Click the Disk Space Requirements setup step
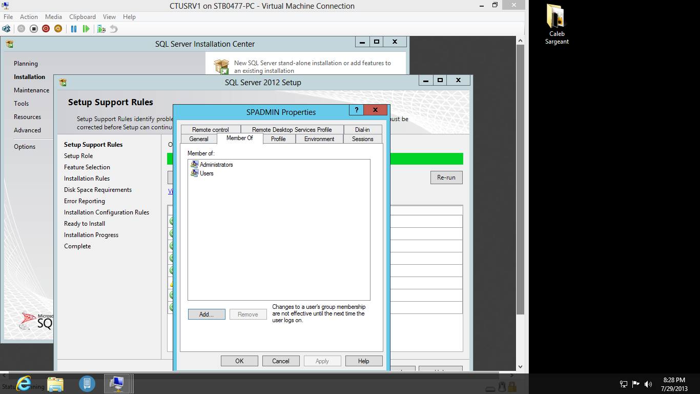The image size is (700, 394). click(98, 190)
